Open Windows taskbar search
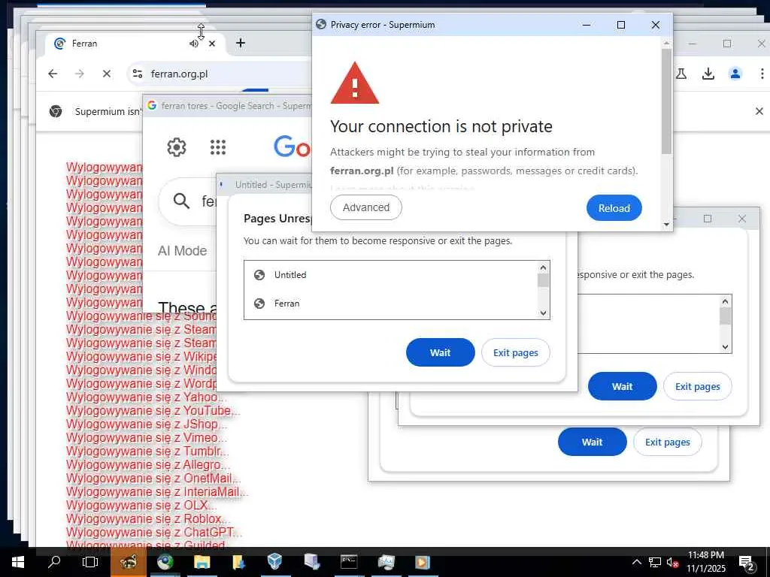This screenshot has height=577, width=770. click(54, 562)
